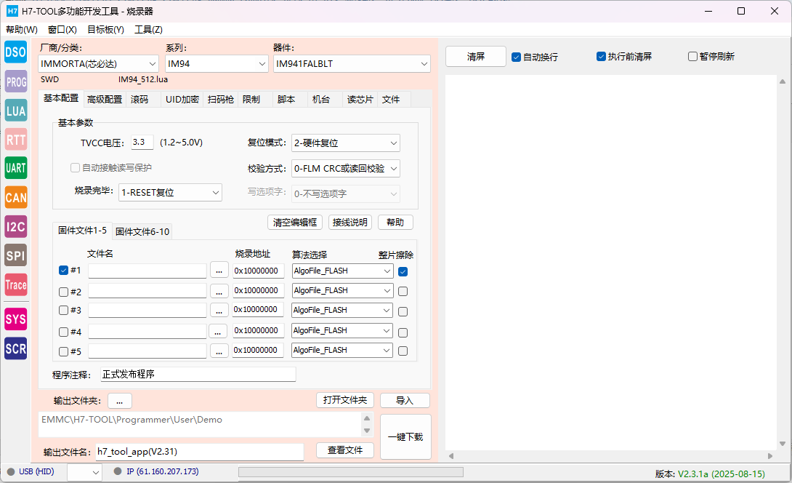
Task: Click the 一键下载 button
Action: point(405,437)
